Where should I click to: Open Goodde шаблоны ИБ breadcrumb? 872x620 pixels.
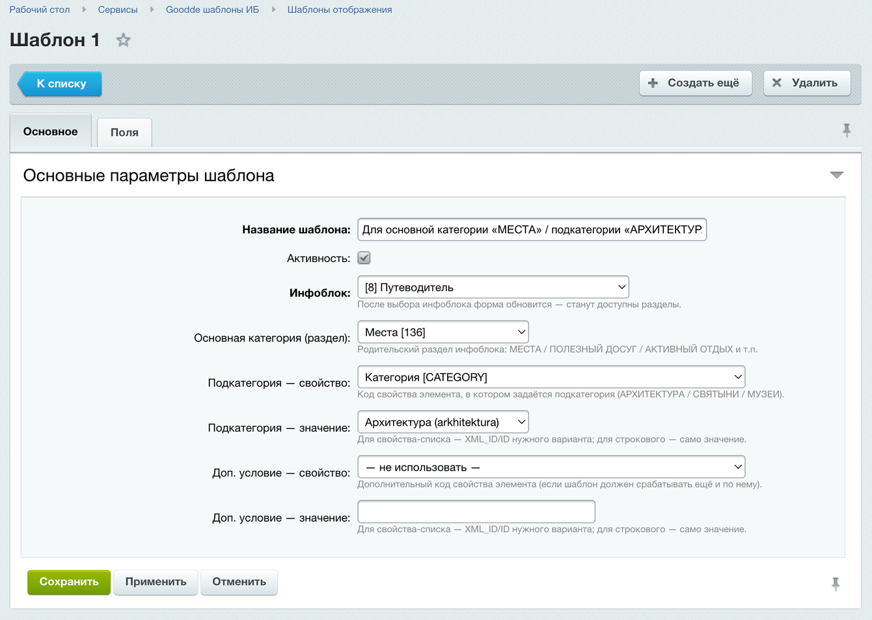click(x=212, y=10)
